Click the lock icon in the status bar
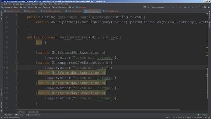 pyautogui.click(x=206, y=118)
